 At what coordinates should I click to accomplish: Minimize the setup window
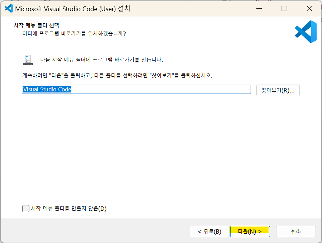click(259, 8)
